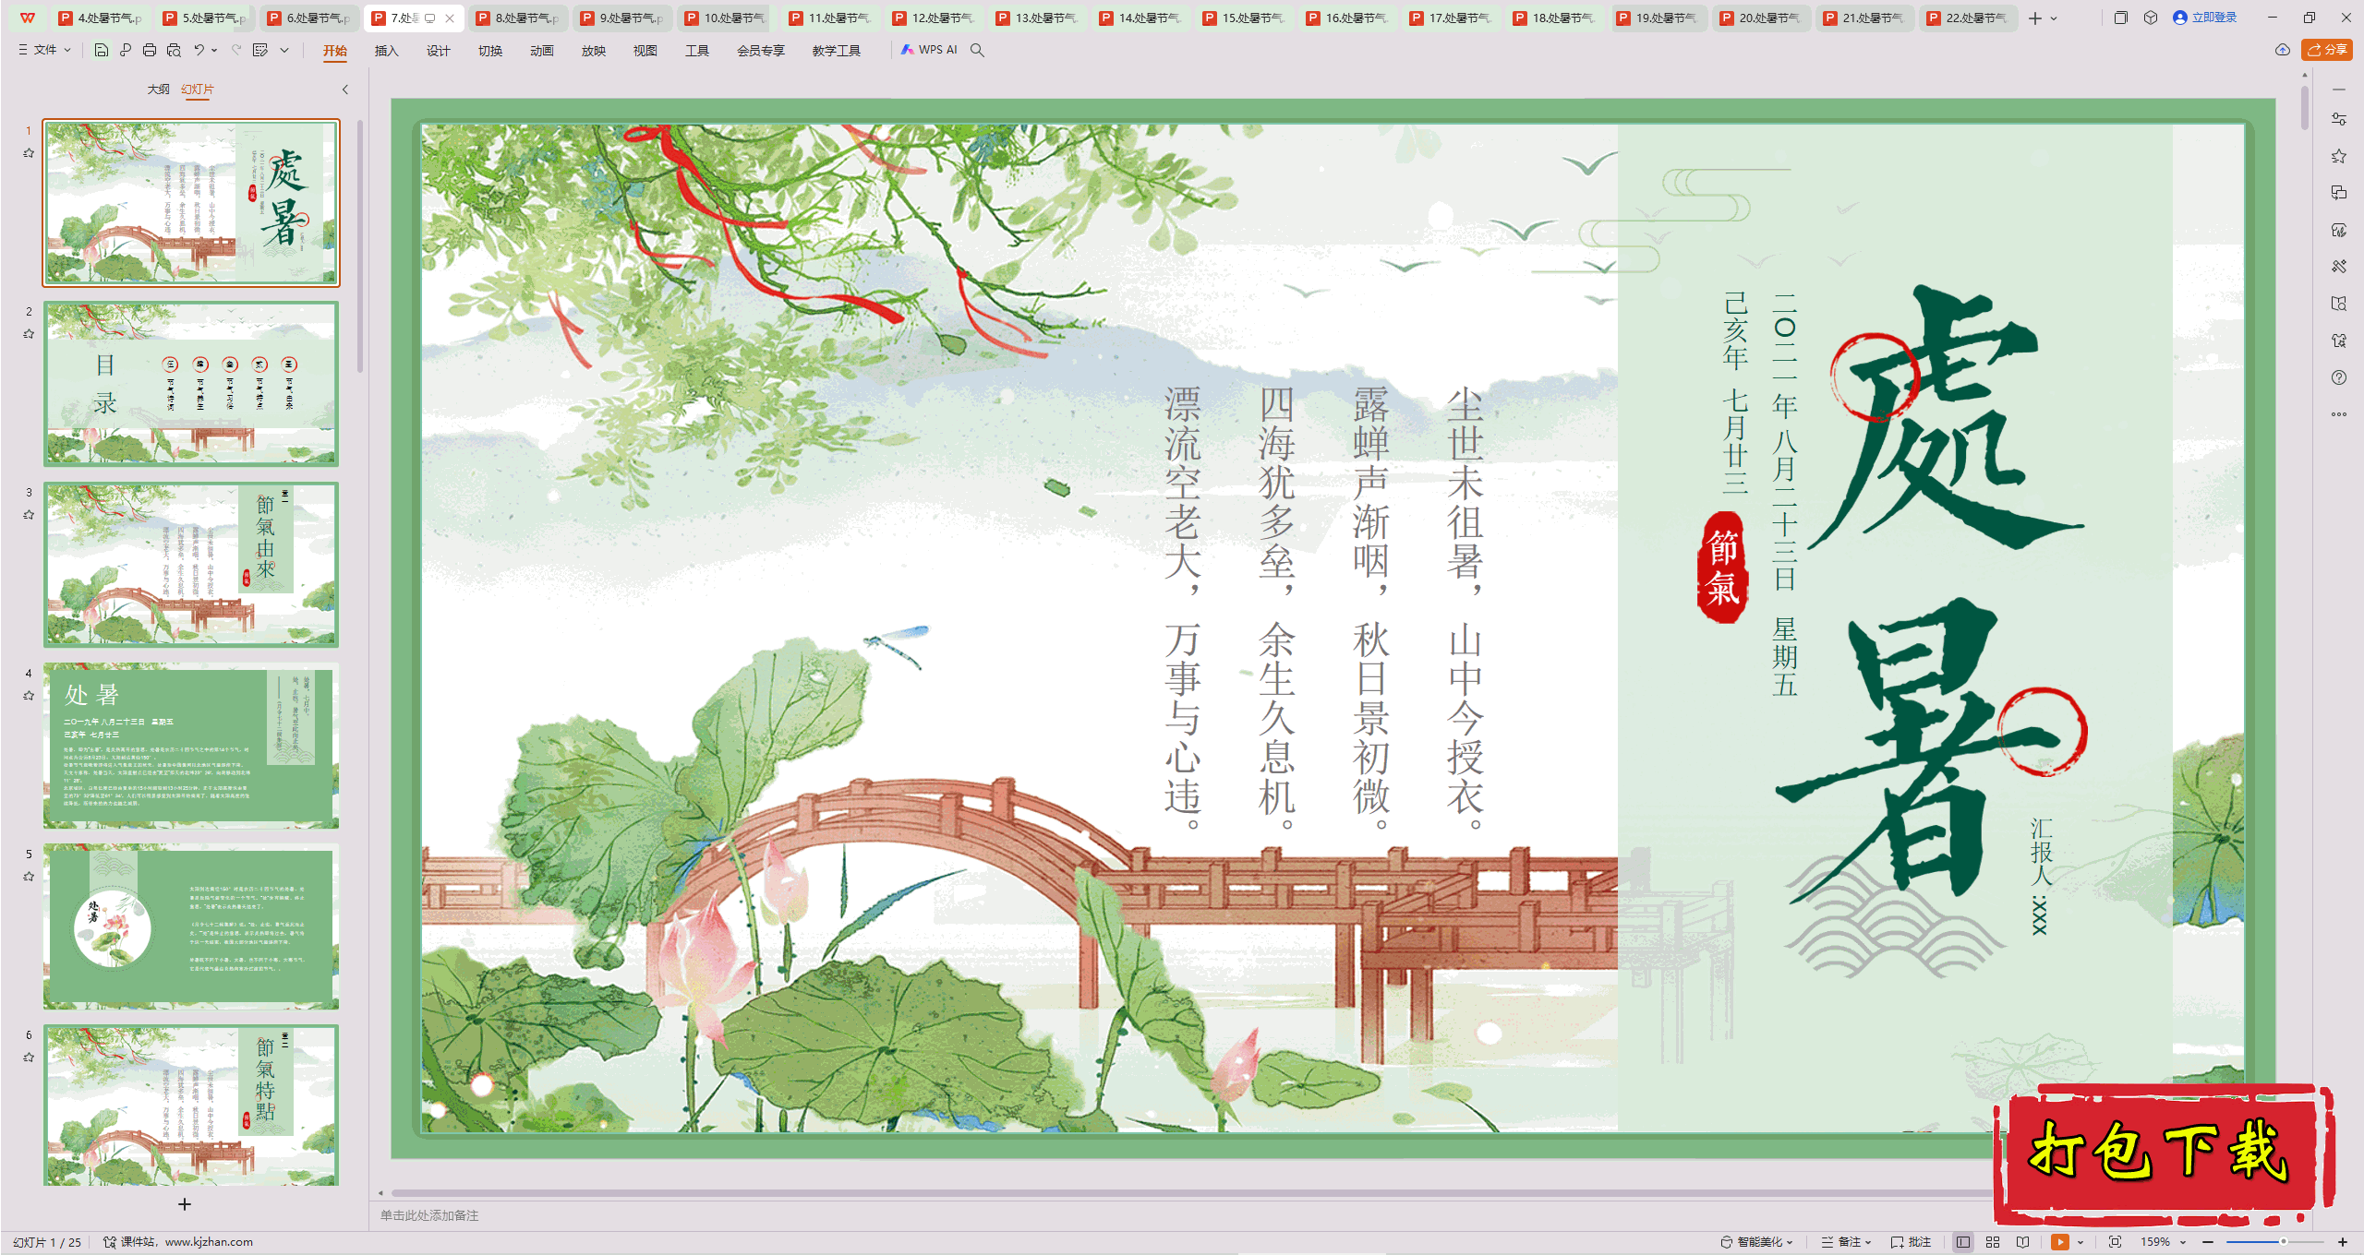Open the search magnifier in the ribbon
The image size is (2364, 1255).
[977, 50]
